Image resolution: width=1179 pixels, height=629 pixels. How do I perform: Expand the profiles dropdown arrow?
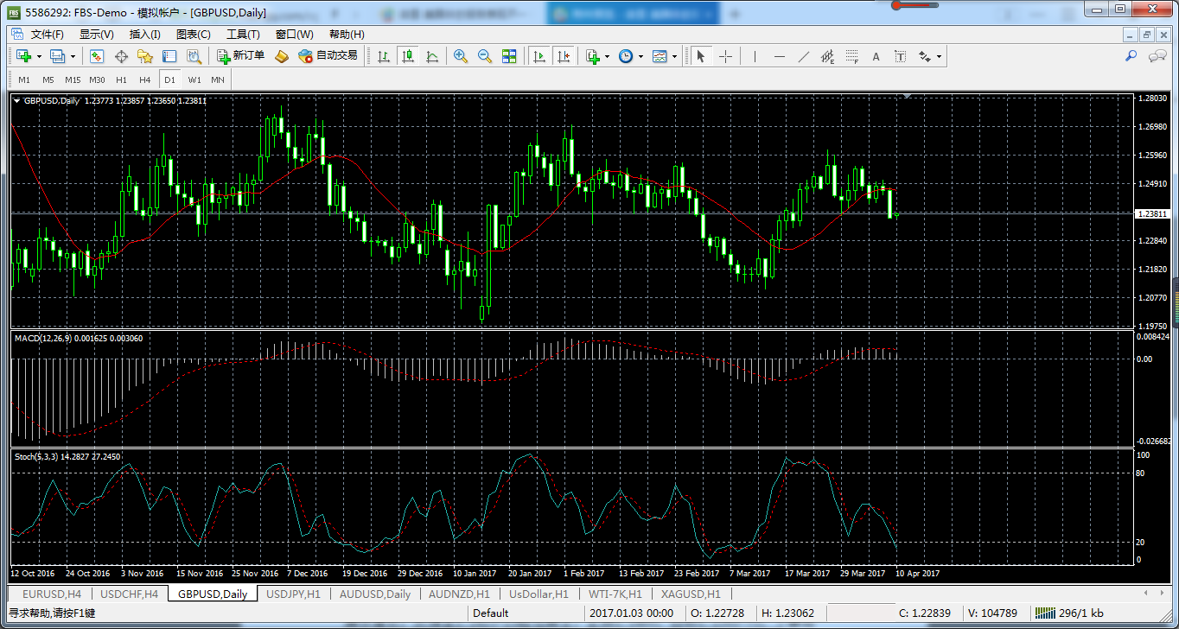click(x=73, y=56)
